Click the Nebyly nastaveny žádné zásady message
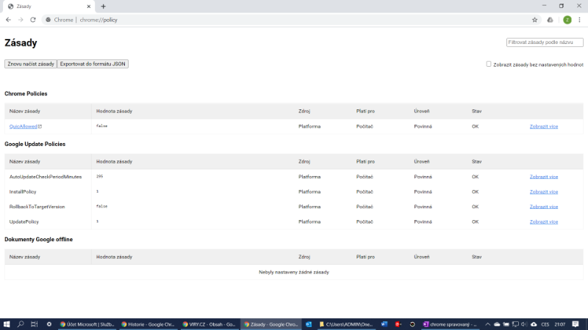Screen dimensions: 588x330 294,272
